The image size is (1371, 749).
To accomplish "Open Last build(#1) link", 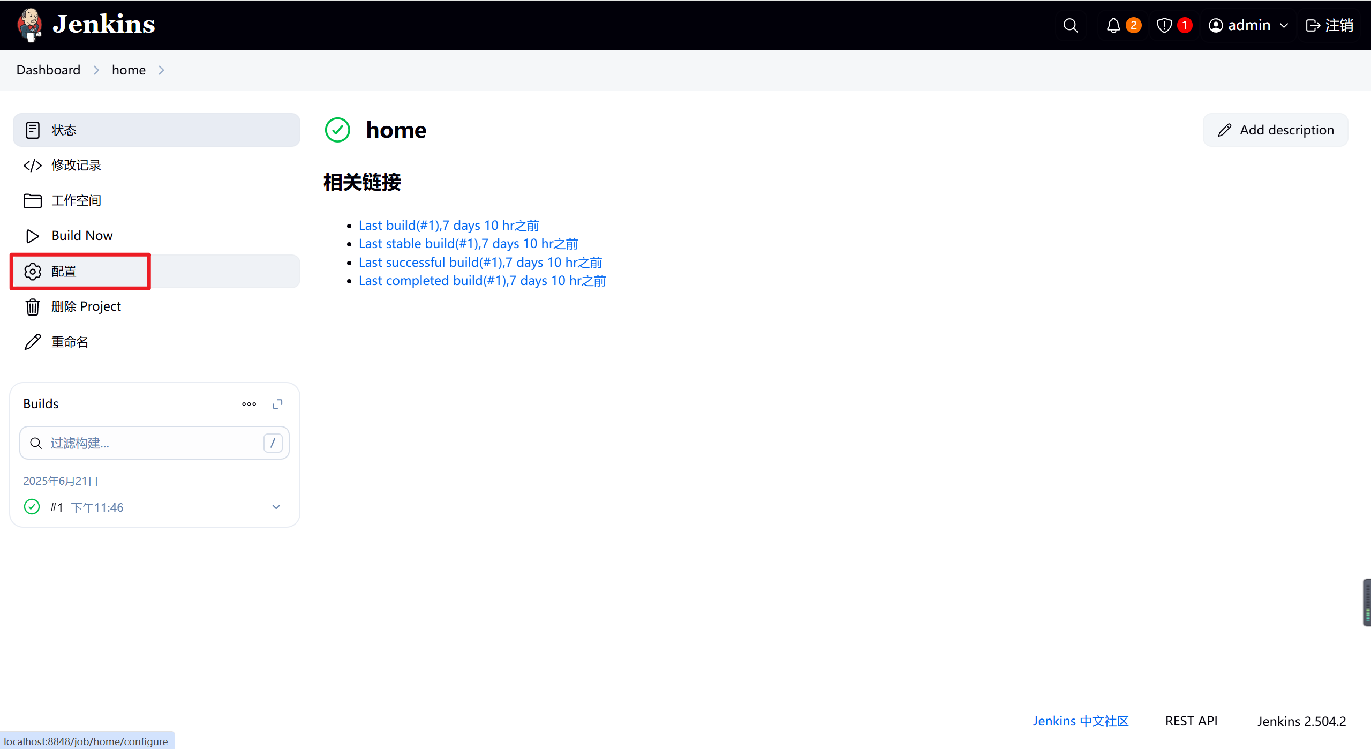I will click(x=449, y=226).
